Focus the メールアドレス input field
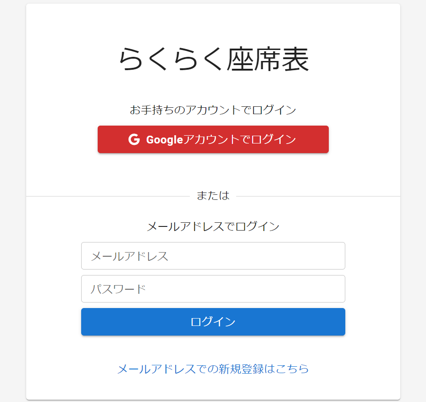The height and width of the screenshot is (402, 426). (213, 256)
